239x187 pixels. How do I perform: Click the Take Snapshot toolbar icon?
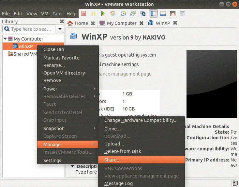tap(123, 14)
